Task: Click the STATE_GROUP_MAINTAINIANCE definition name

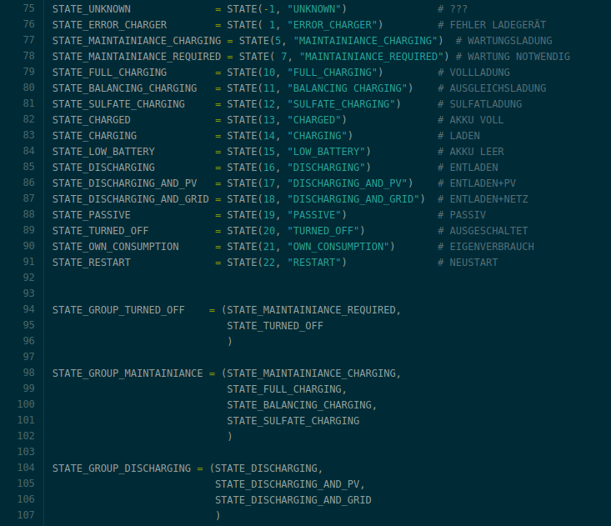Action: click(x=128, y=373)
